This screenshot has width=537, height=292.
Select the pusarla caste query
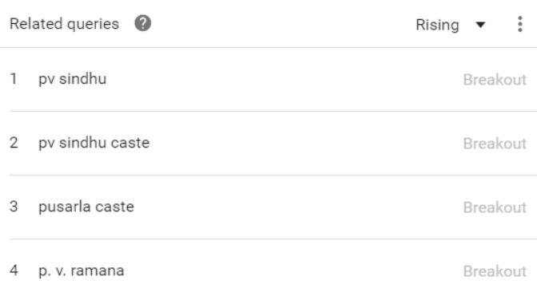[86, 207]
